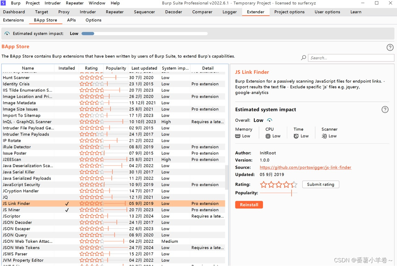Screen dimensions: 397x266
Task: Click the extension list vertical scrollbar
Action: click(x=227, y=177)
